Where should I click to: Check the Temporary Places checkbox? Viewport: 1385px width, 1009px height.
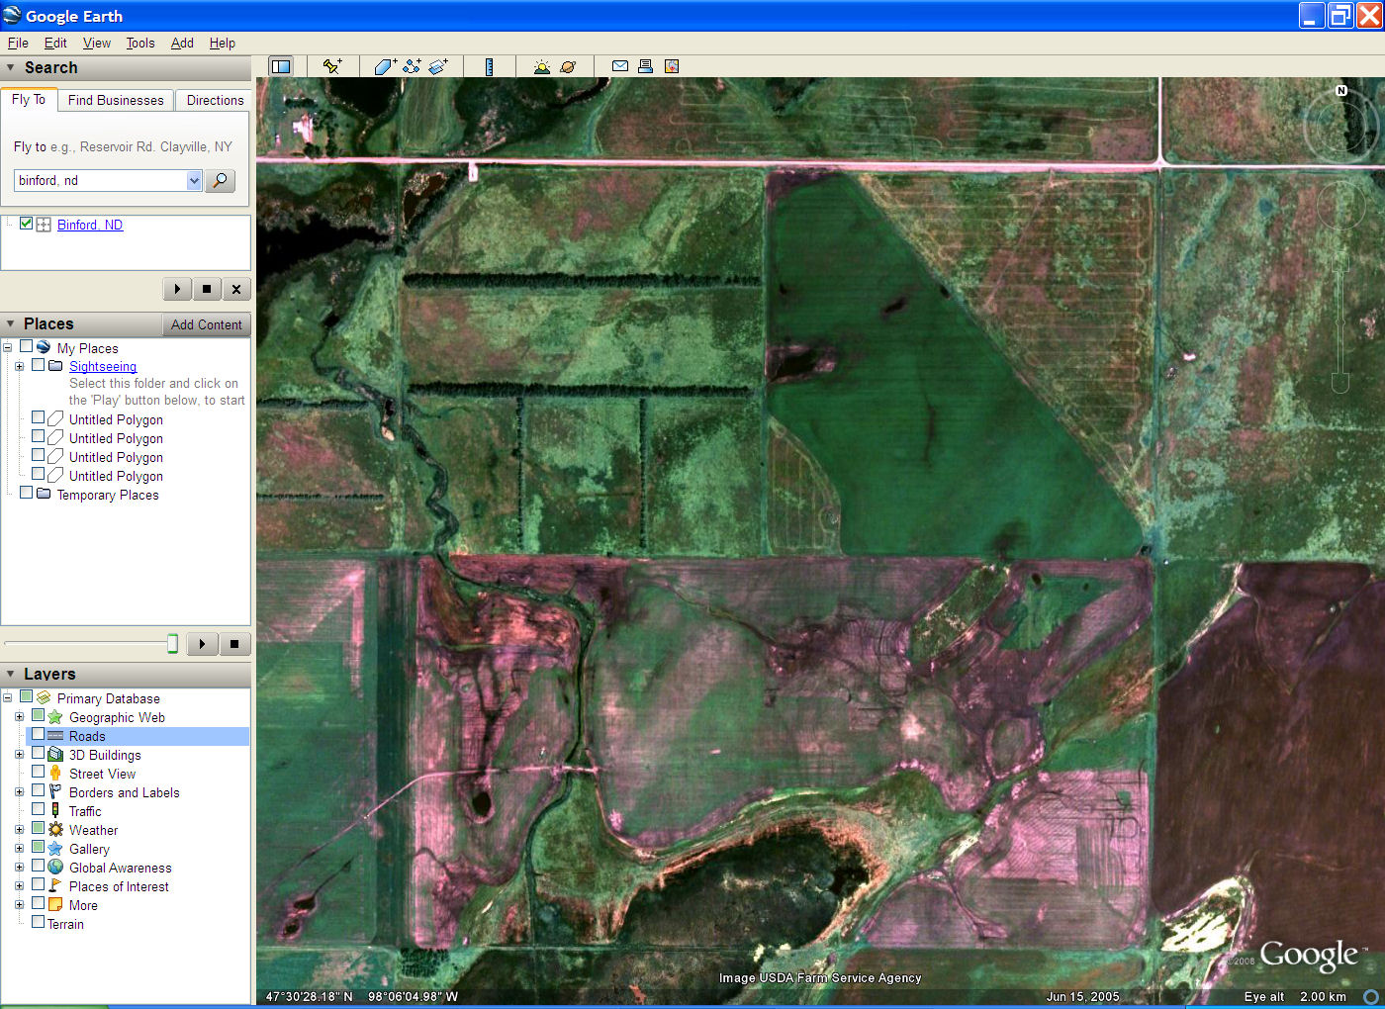[27, 493]
